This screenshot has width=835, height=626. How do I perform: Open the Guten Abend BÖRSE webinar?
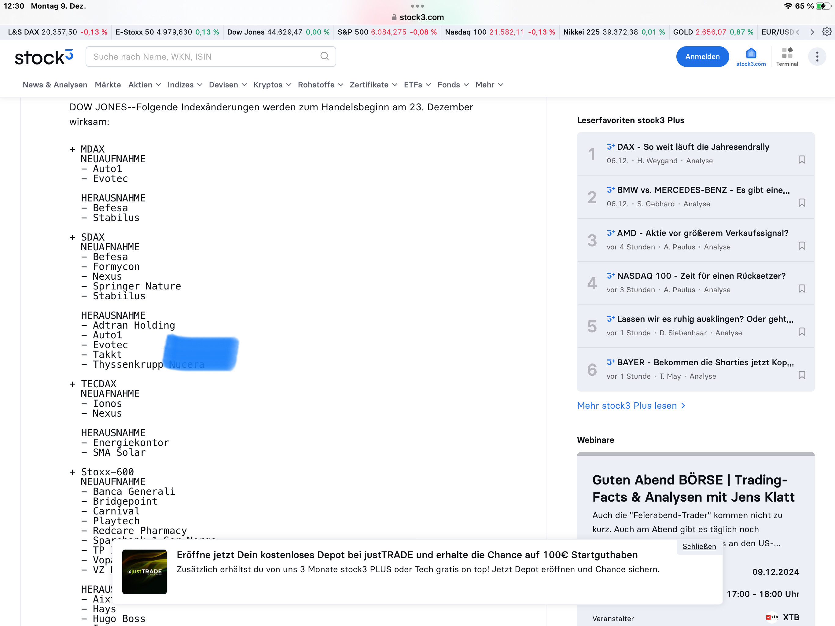click(x=693, y=488)
